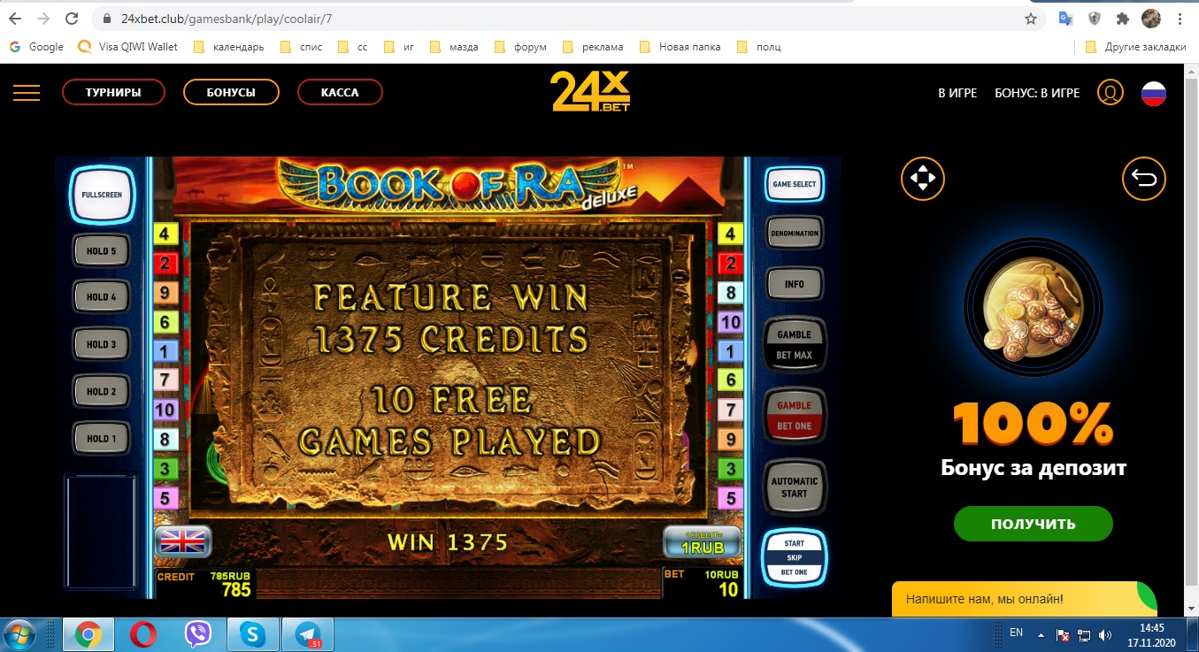This screenshot has height=652, width=1199.
Task: Open the Новая папка bookmarks folder
Action: click(x=680, y=47)
